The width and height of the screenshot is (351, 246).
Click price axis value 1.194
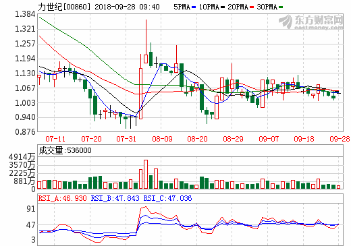click(x=25, y=59)
